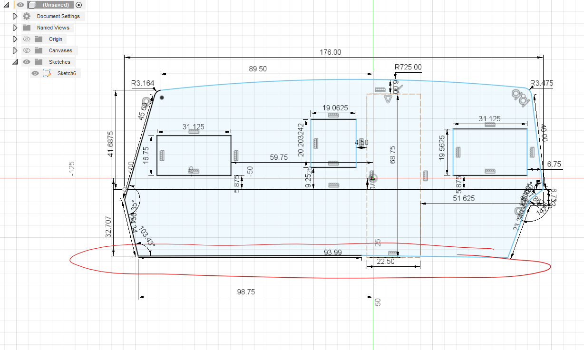This screenshot has width=584, height=350.
Task: Expand the Named Views tree node
Action: pyautogui.click(x=15, y=28)
